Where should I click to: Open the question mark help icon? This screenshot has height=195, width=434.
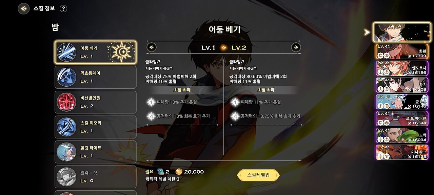[x=63, y=9]
